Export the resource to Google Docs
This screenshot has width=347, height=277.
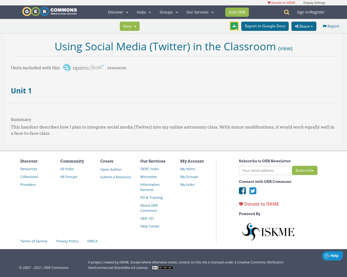click(265, 26)
